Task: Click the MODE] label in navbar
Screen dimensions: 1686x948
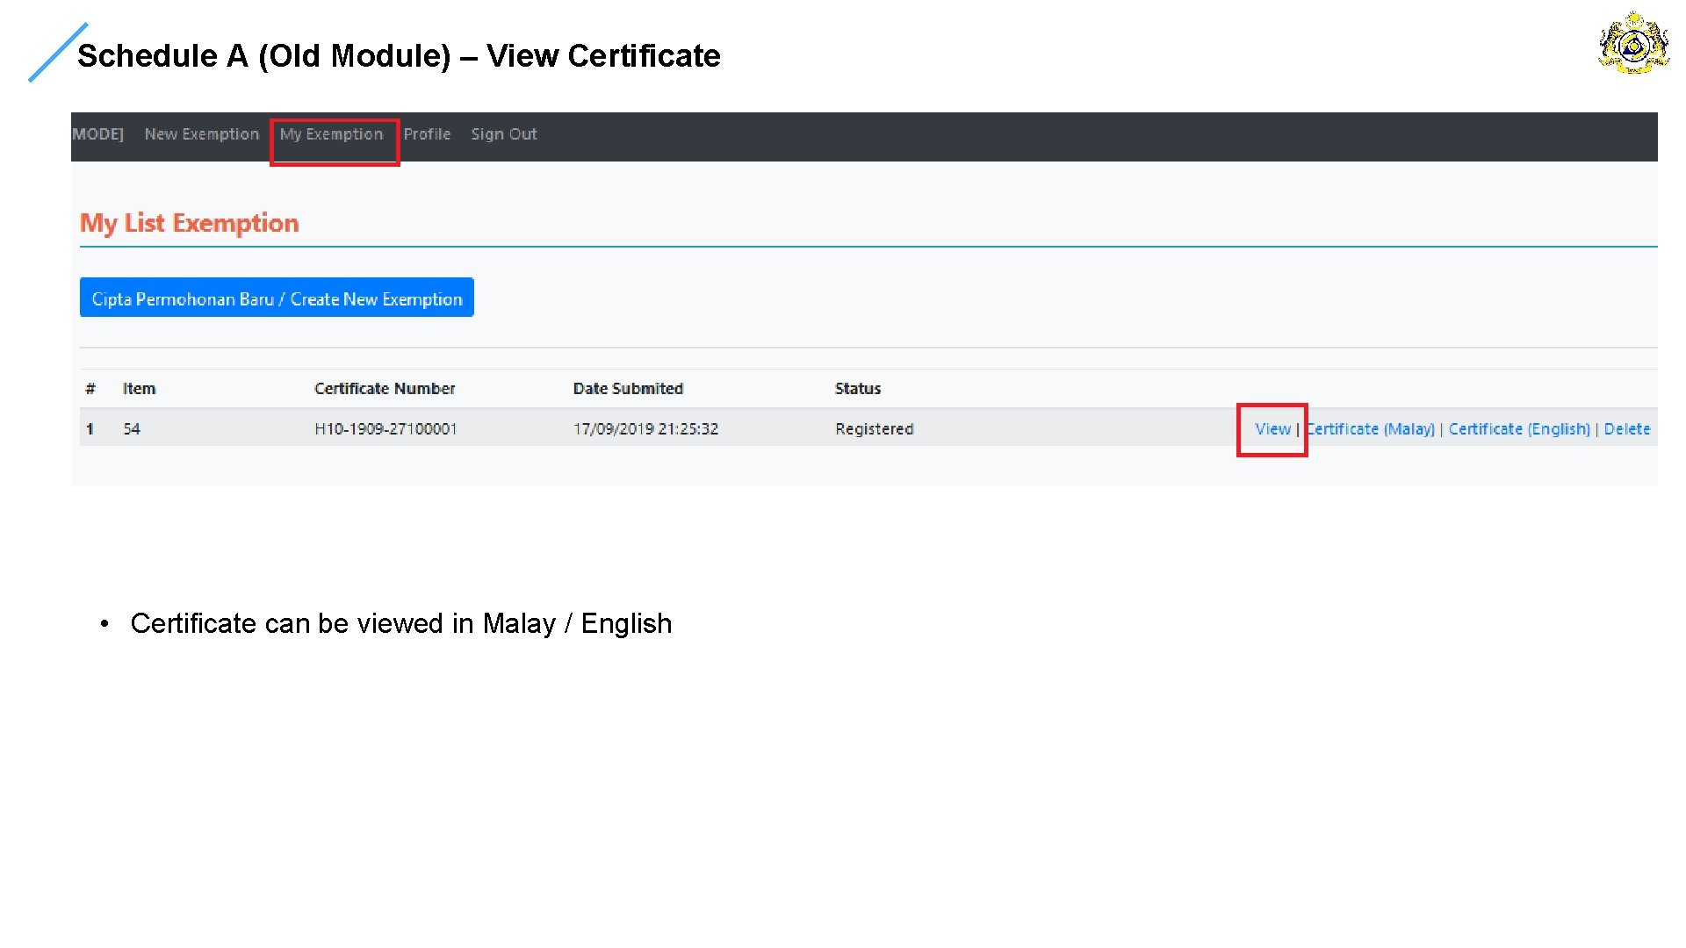Action: [x=97, y=134]
